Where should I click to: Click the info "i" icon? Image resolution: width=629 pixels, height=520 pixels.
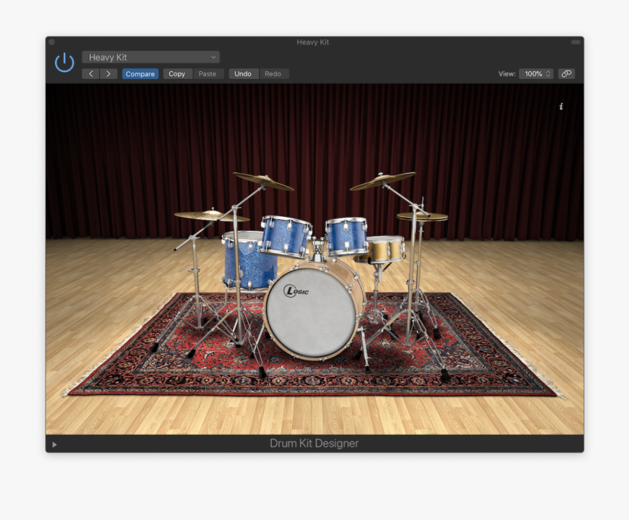pyautogui.click(x=561, y=106)
